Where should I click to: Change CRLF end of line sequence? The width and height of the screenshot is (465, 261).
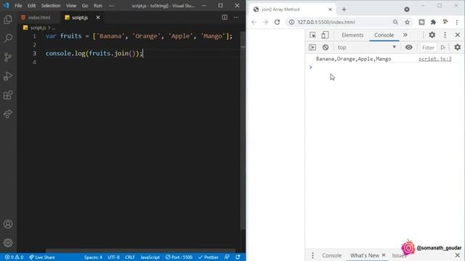point(130,257)
